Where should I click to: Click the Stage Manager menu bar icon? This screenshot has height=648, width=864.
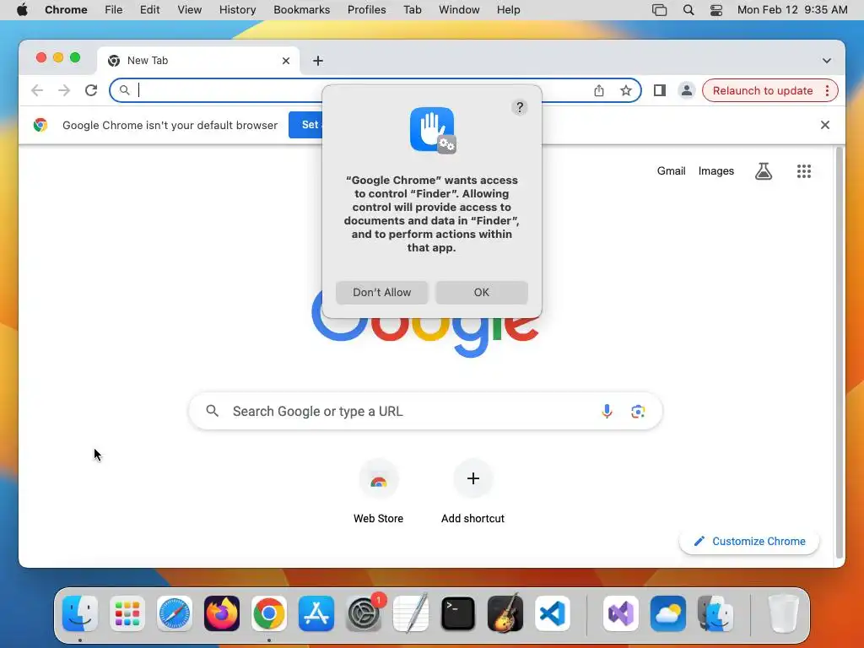[x=659, y=10]
